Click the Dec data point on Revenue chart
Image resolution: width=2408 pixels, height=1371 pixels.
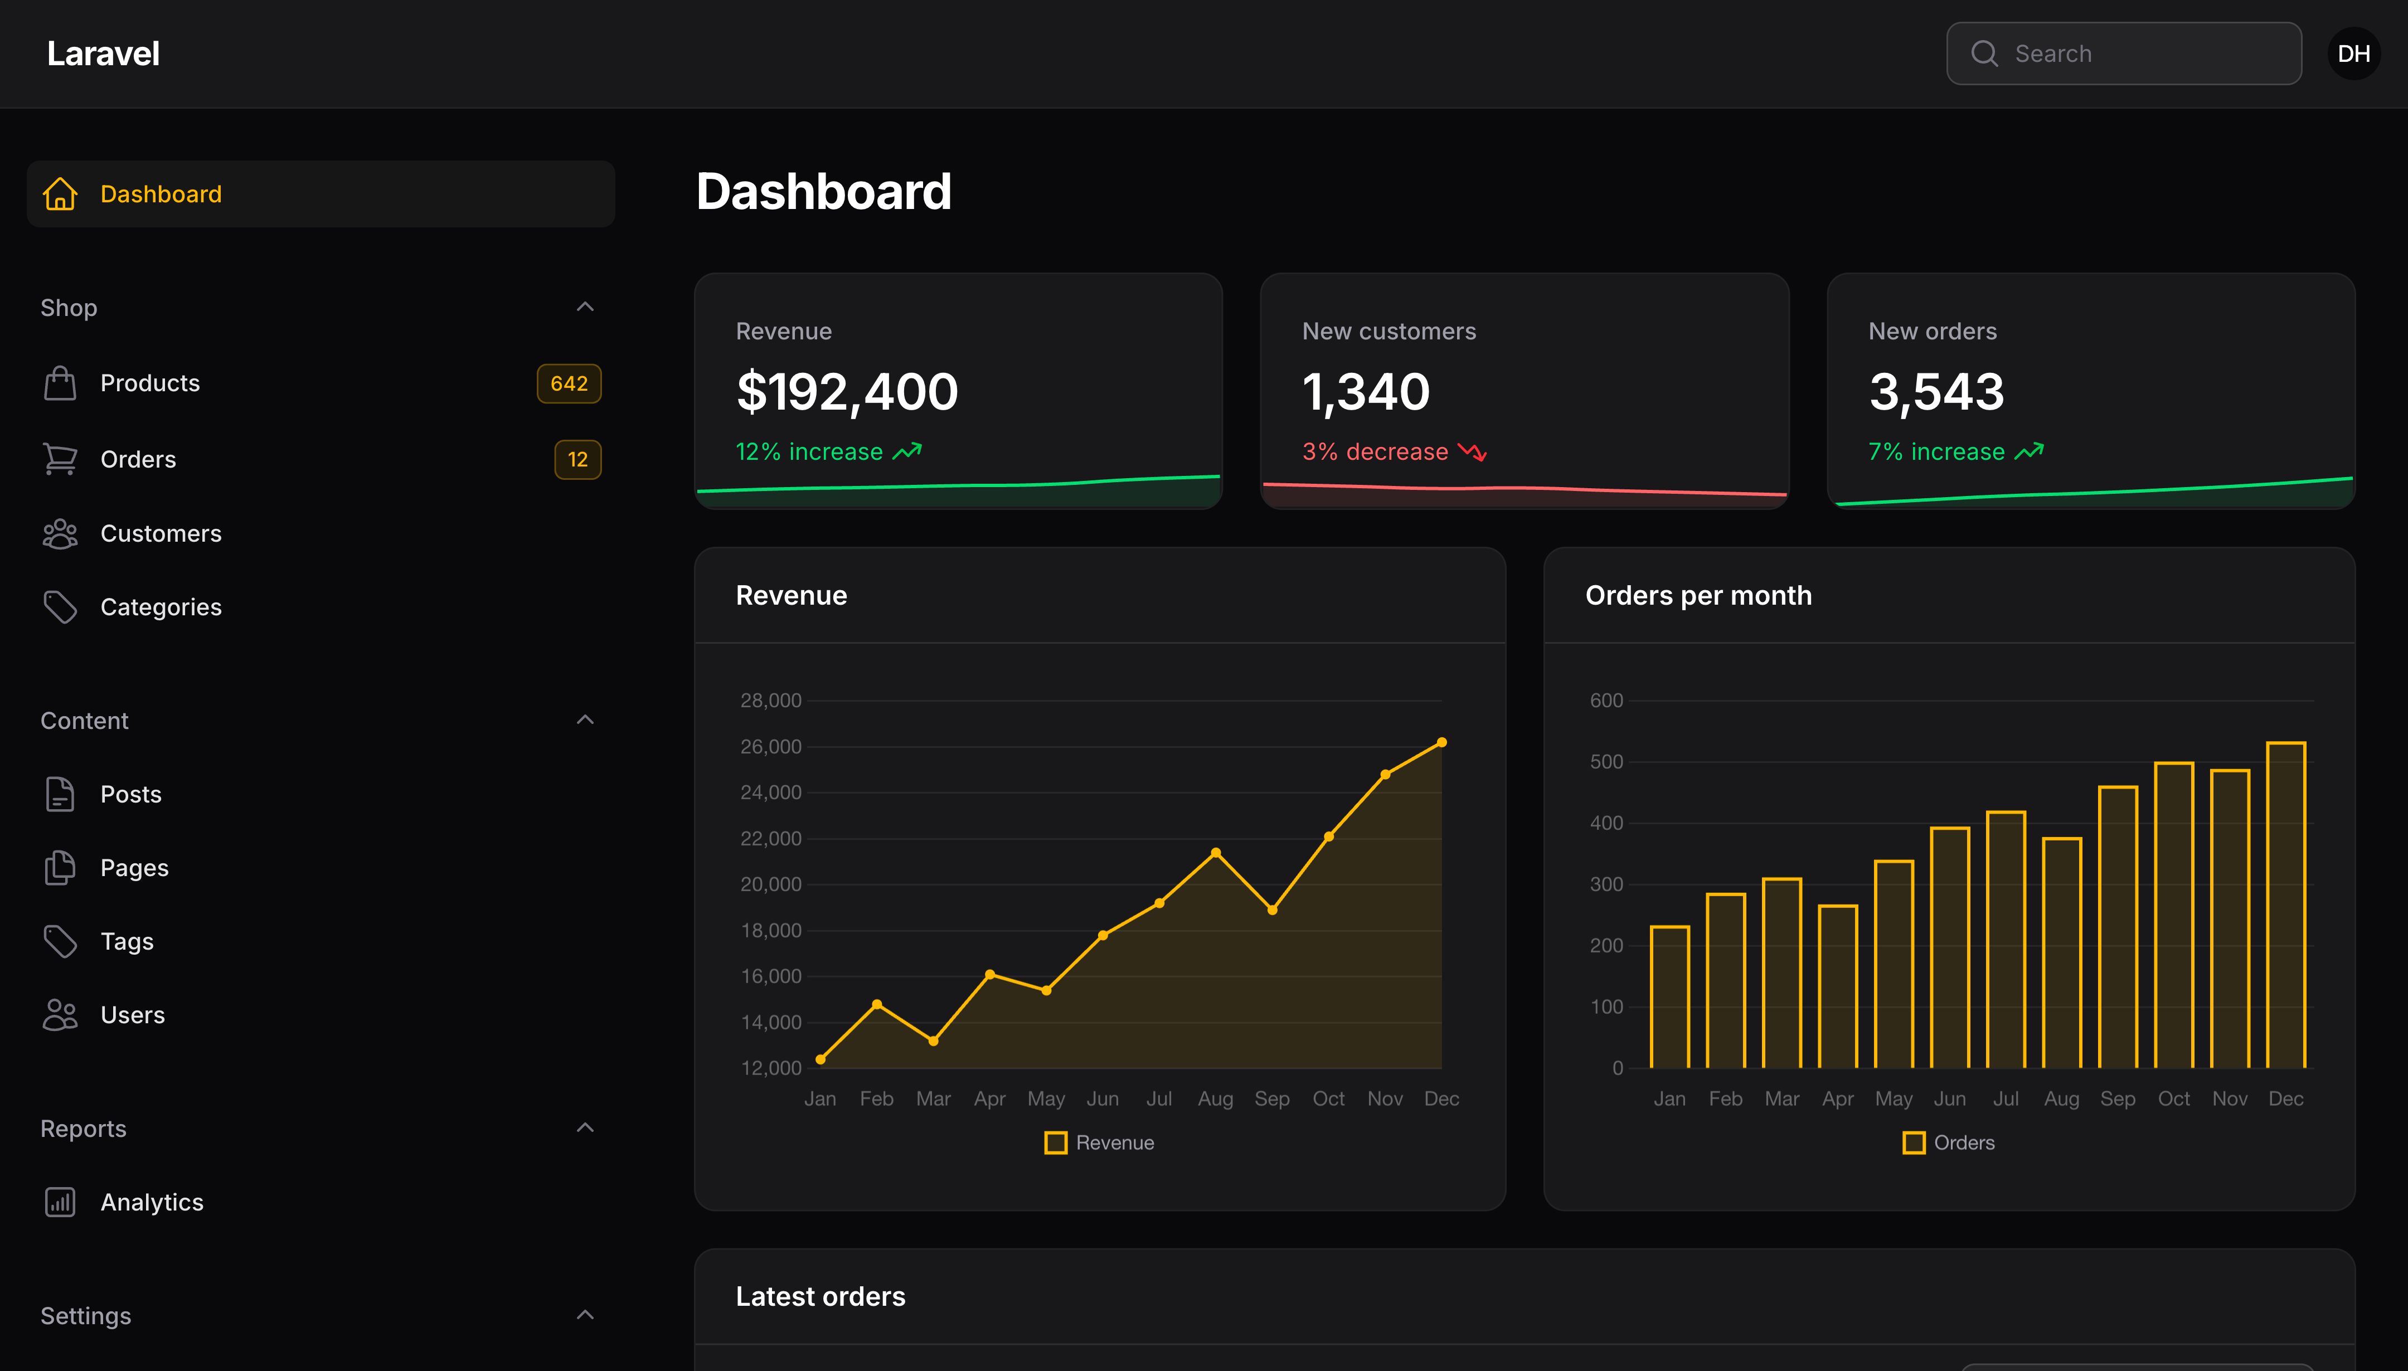pos(1441,742)
